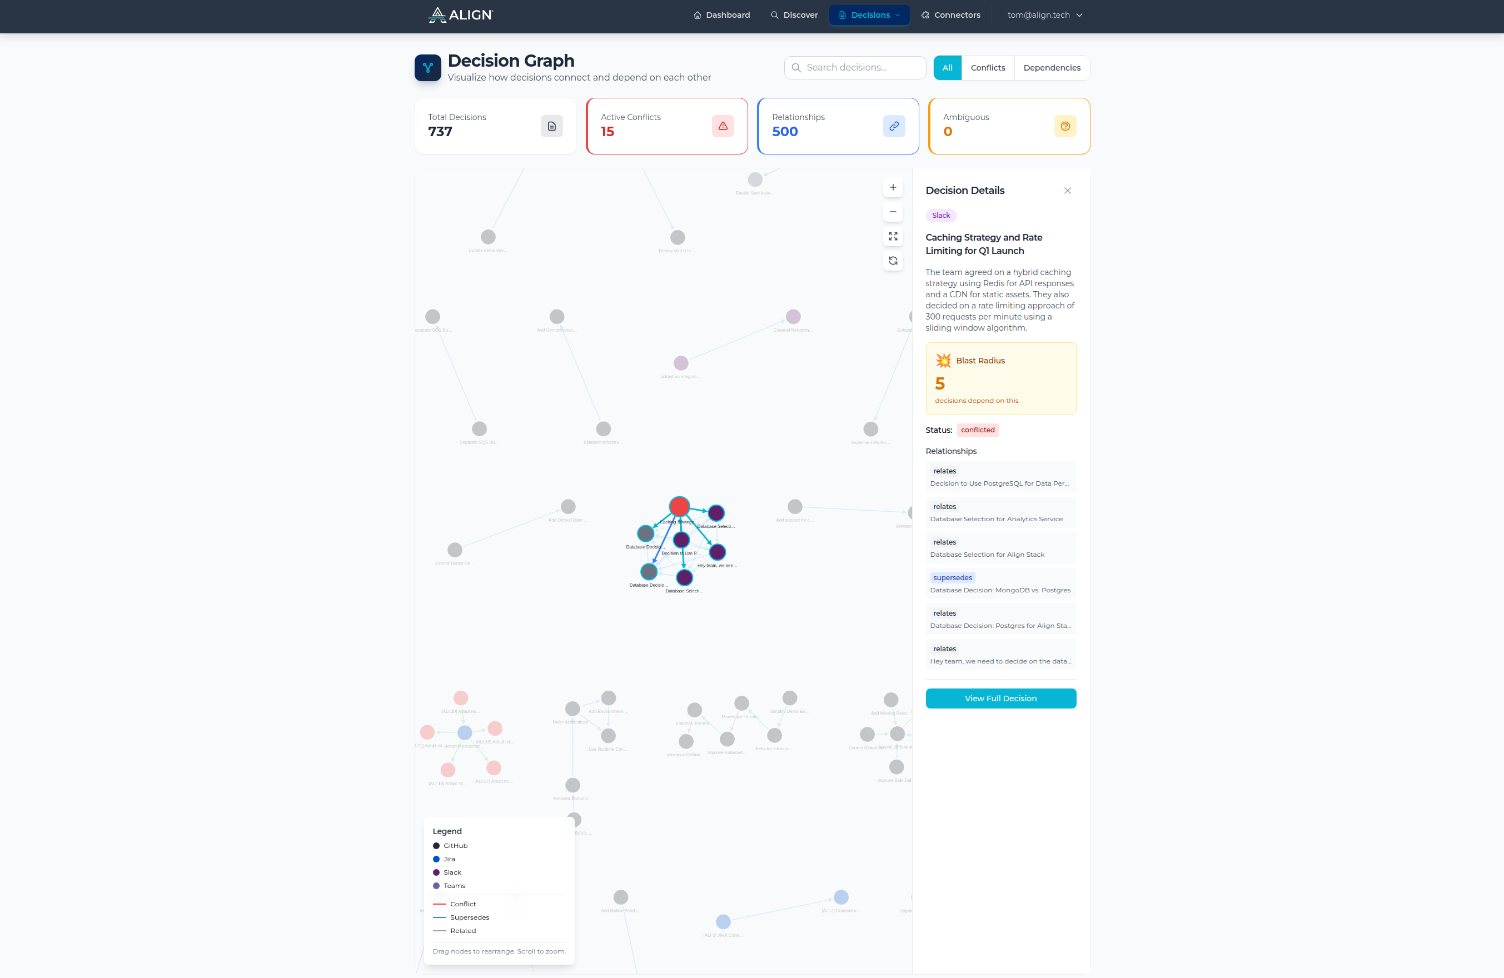Switch to the Dependencies filter
The image size is (1504, 978).
pyautogui.click(x=1052, y=68)
